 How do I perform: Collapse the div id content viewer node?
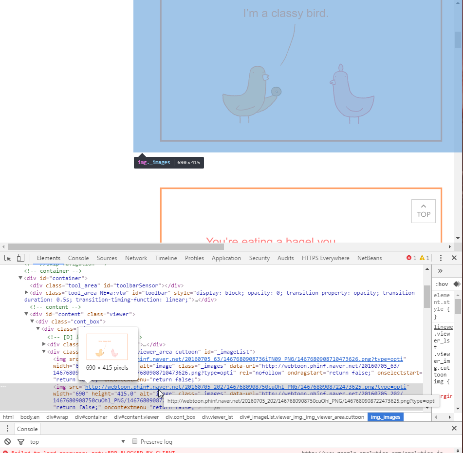[x=26, y=314]
